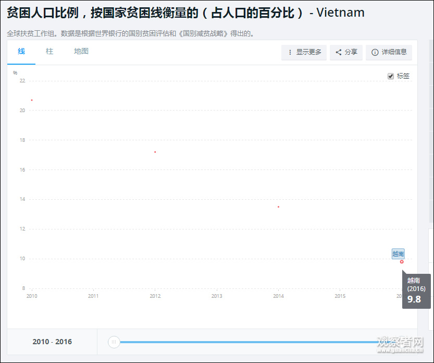Switch to the 线 (line) chart tab
This screenshot has height=363, width=434.
coord(21,52)
